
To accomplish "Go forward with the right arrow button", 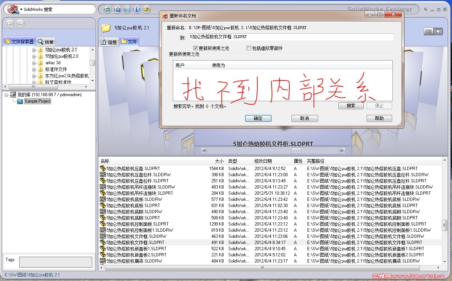I will [20, 24].
